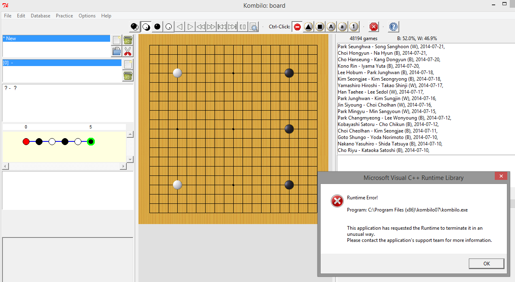Select the black-only stone placement mode
The image size is (515, 282).
[157, 27]
